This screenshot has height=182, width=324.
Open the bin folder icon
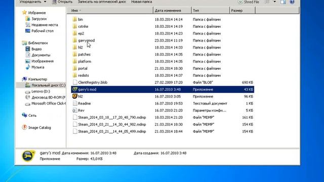[x=75, y=19]
